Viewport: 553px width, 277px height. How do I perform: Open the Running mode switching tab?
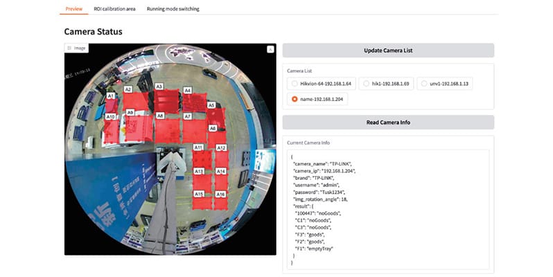pos(175,9)
